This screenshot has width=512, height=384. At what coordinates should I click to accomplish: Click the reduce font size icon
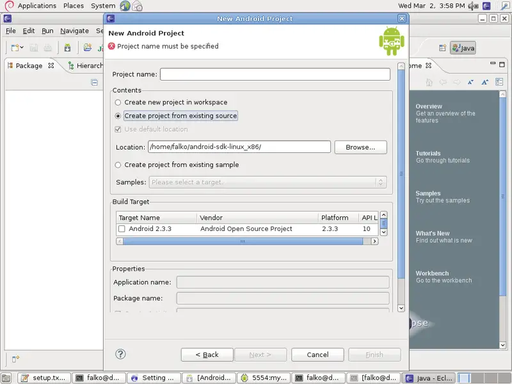(x=470, y=82)
